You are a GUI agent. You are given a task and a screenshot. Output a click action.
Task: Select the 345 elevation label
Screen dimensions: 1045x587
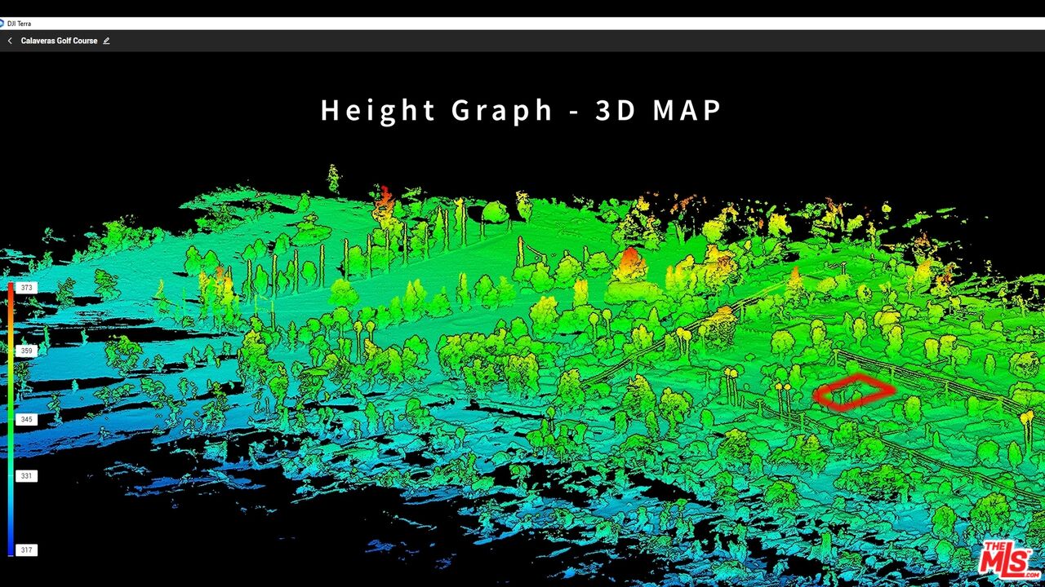click(x=27, y=419)
